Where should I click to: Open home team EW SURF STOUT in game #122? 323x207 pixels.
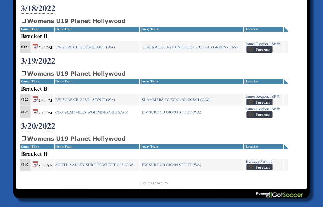(x=85, y=100)
